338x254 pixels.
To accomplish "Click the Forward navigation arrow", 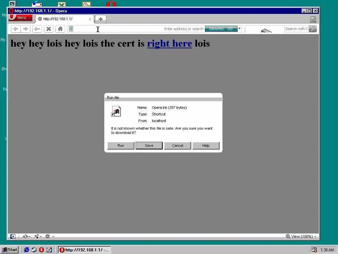I will coord(26,29).
